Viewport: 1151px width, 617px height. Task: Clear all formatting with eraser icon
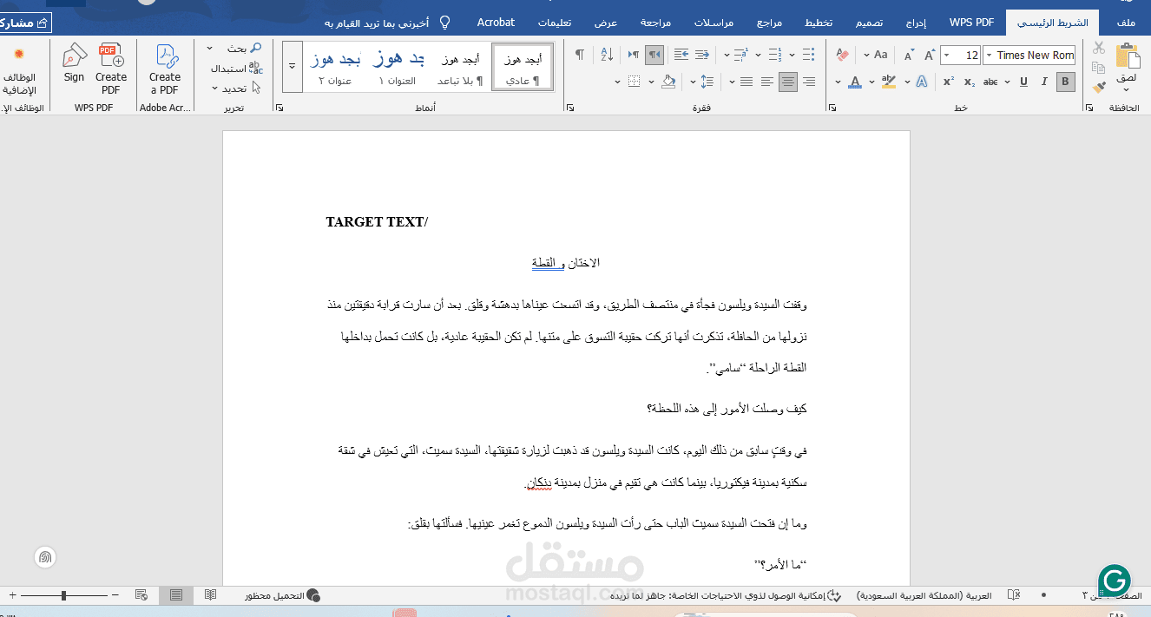[x=842, y=55]
